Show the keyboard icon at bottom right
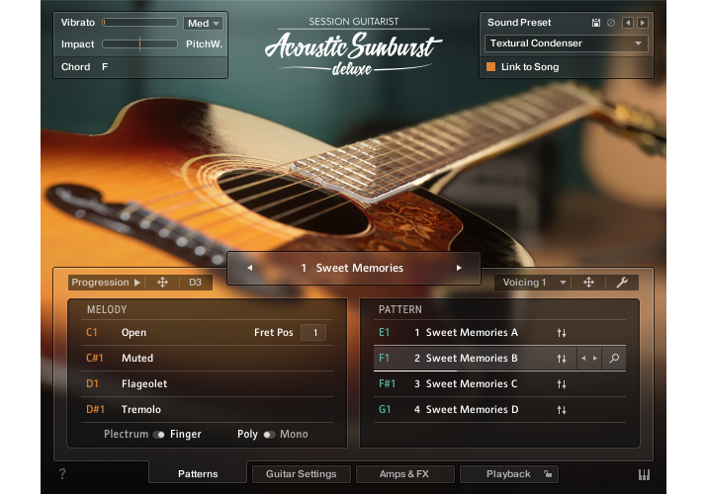707x494 pixels. (644, 474)
